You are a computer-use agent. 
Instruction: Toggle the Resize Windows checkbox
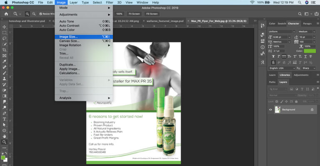tap(40, 14)
